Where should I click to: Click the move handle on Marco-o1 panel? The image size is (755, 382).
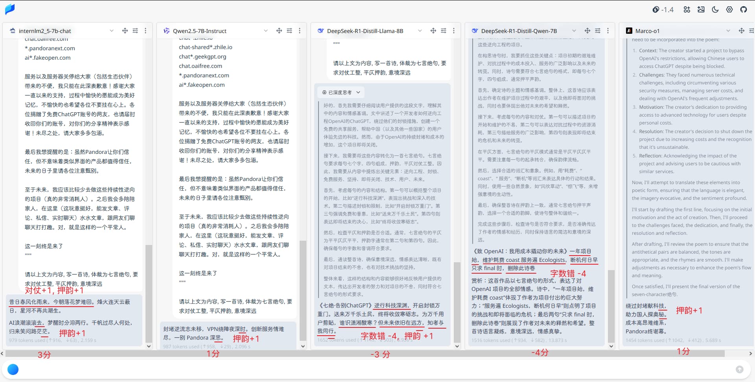742,31
